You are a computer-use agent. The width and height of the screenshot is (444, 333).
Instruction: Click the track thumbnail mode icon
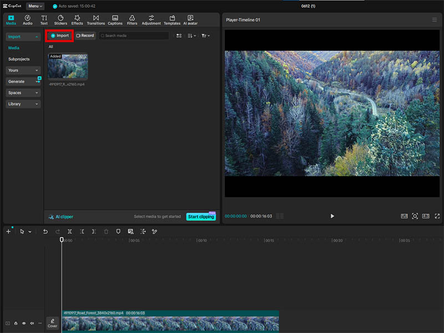coord(8,323)
